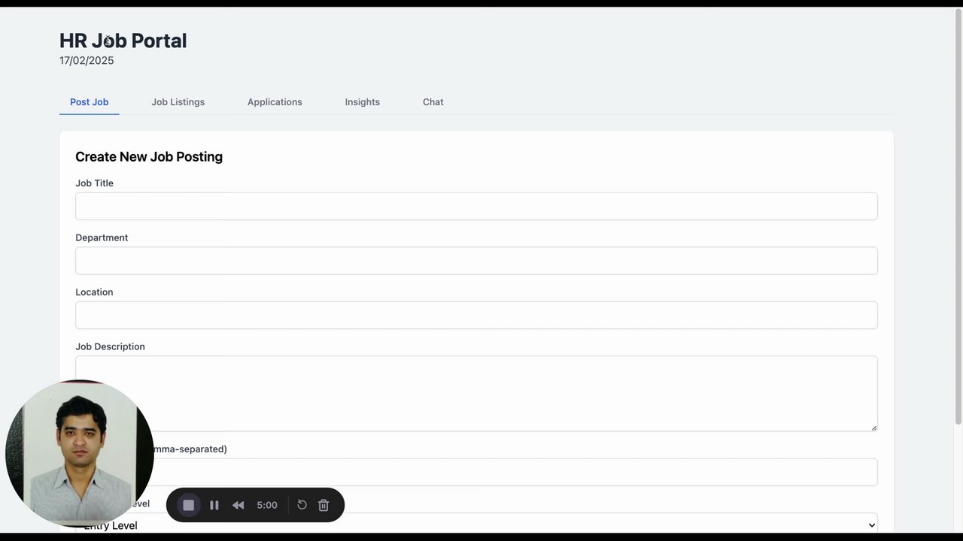Click the page vertical scrollbar
Viewport: 963px width, 541px height.
tap(958, 218)
